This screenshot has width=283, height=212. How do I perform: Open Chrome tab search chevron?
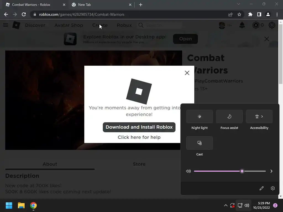pyautogui.click(x=238, y=4)
